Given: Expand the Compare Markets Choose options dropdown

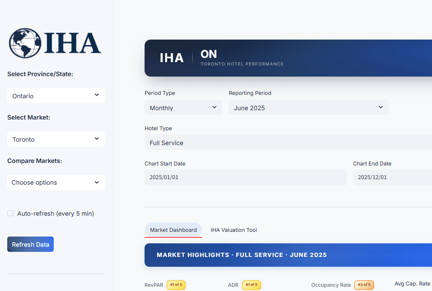Looking at the screenshot, I should [56, 183].
